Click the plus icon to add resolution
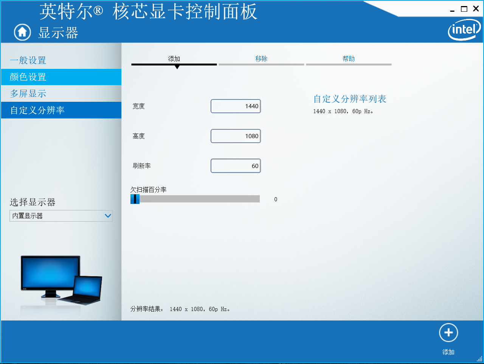The height and width of the screenshot is (364, 484). [448, 333]
